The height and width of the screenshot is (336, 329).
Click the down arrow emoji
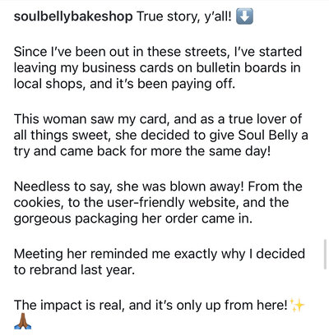(244, 16)
